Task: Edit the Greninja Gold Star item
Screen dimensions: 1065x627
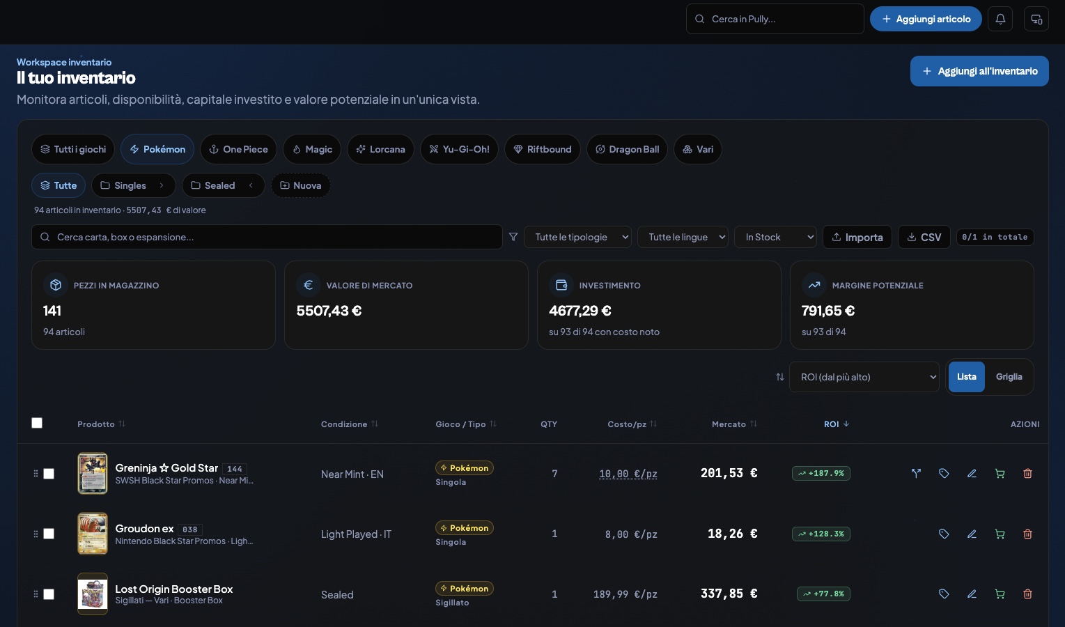Action: pyautogui.click(x=972, y=474)
